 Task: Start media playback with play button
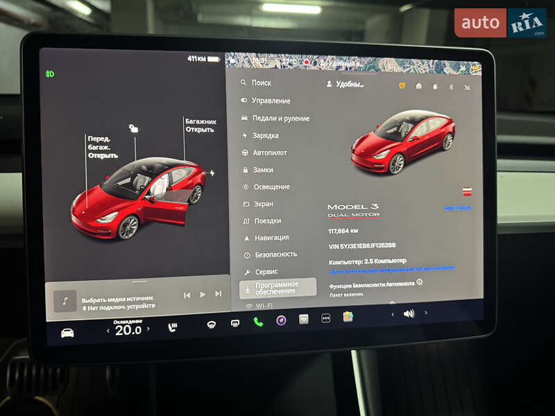tap(203, 294)
